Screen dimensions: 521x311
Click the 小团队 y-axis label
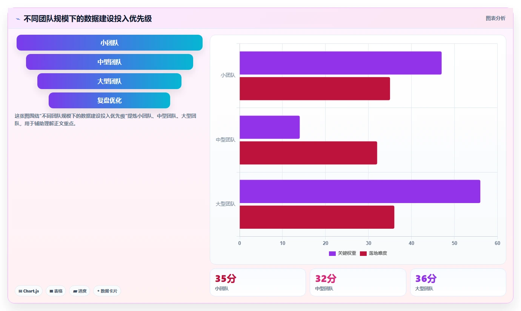[x=228, y=75]
